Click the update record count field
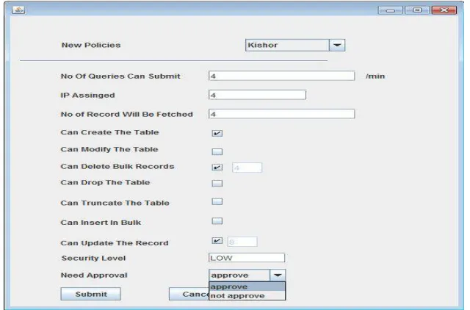Viewport: 470px width, 310px height. tap(242, 242)
